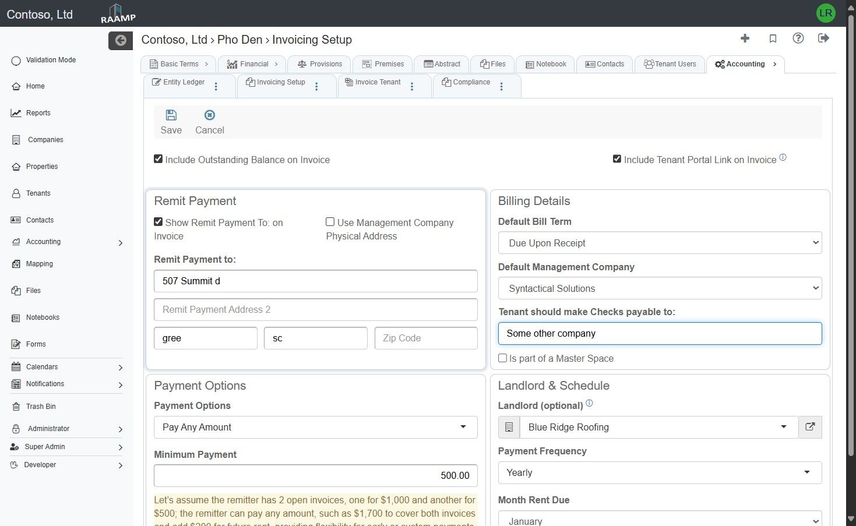This screenshot has height=526, width=856.
Task: Open the Invoicing Setup options kebab menu
Action: [x=316, y=87]
